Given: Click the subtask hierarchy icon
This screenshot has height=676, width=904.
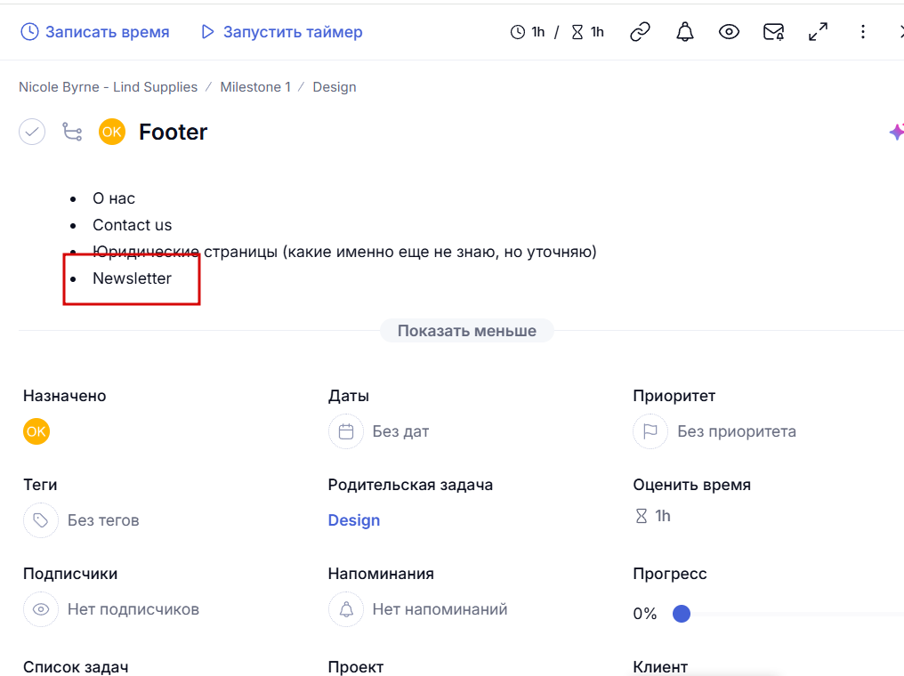Looking at the screenshot, I should [x=72, y=132].
